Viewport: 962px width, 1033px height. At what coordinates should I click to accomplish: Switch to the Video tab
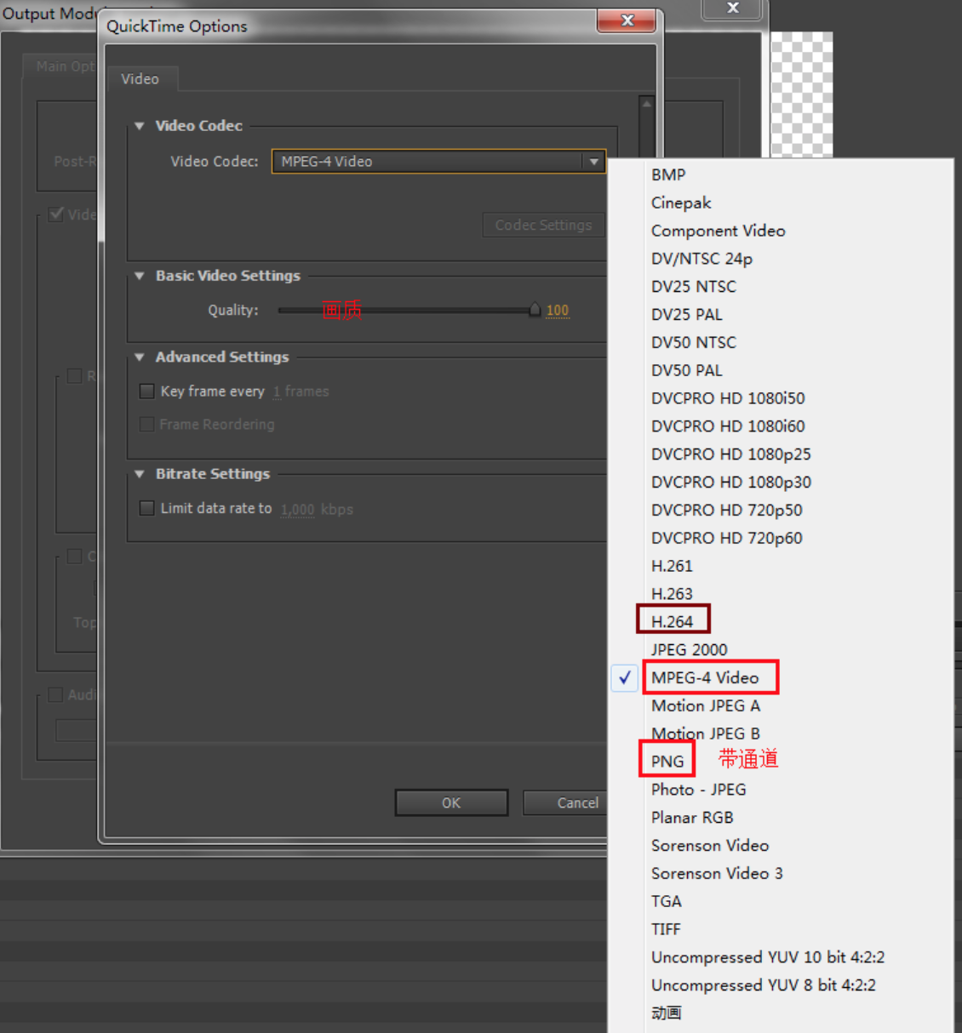coord(140,79)
